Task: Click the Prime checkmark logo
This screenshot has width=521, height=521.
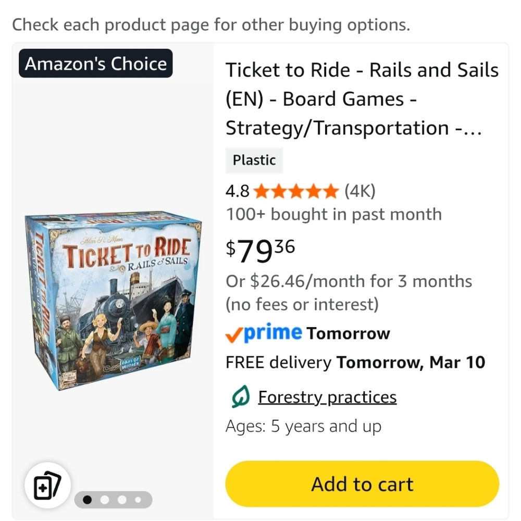Action: coord(264,333)
